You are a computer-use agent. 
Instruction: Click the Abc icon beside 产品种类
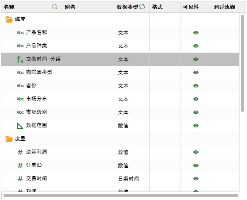click(x=20, y=46)
